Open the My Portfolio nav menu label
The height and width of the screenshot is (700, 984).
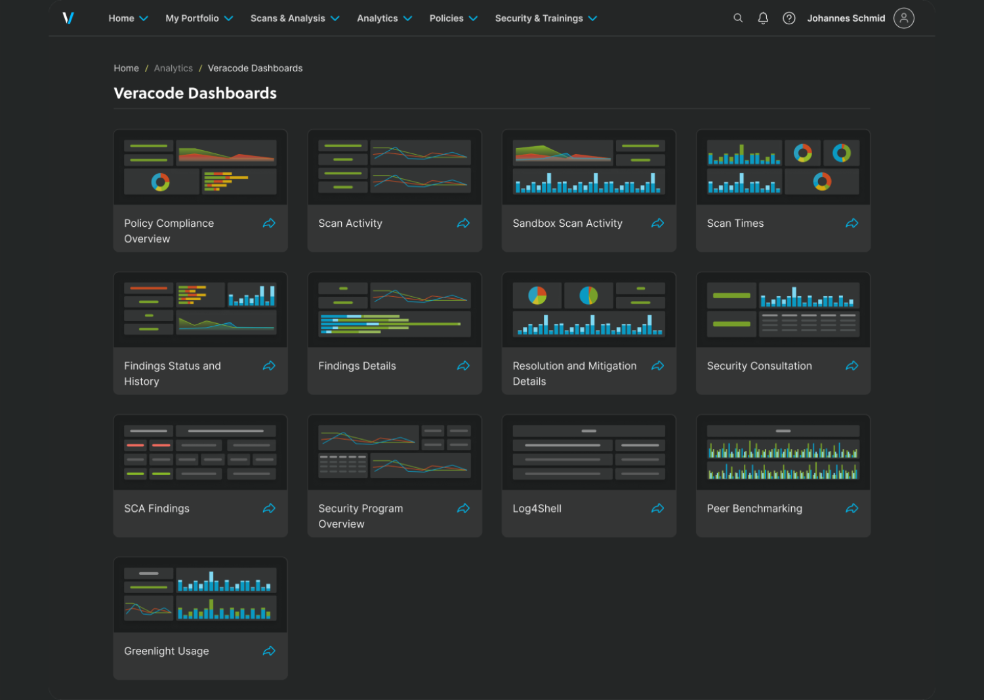click(x=192, y=18)
